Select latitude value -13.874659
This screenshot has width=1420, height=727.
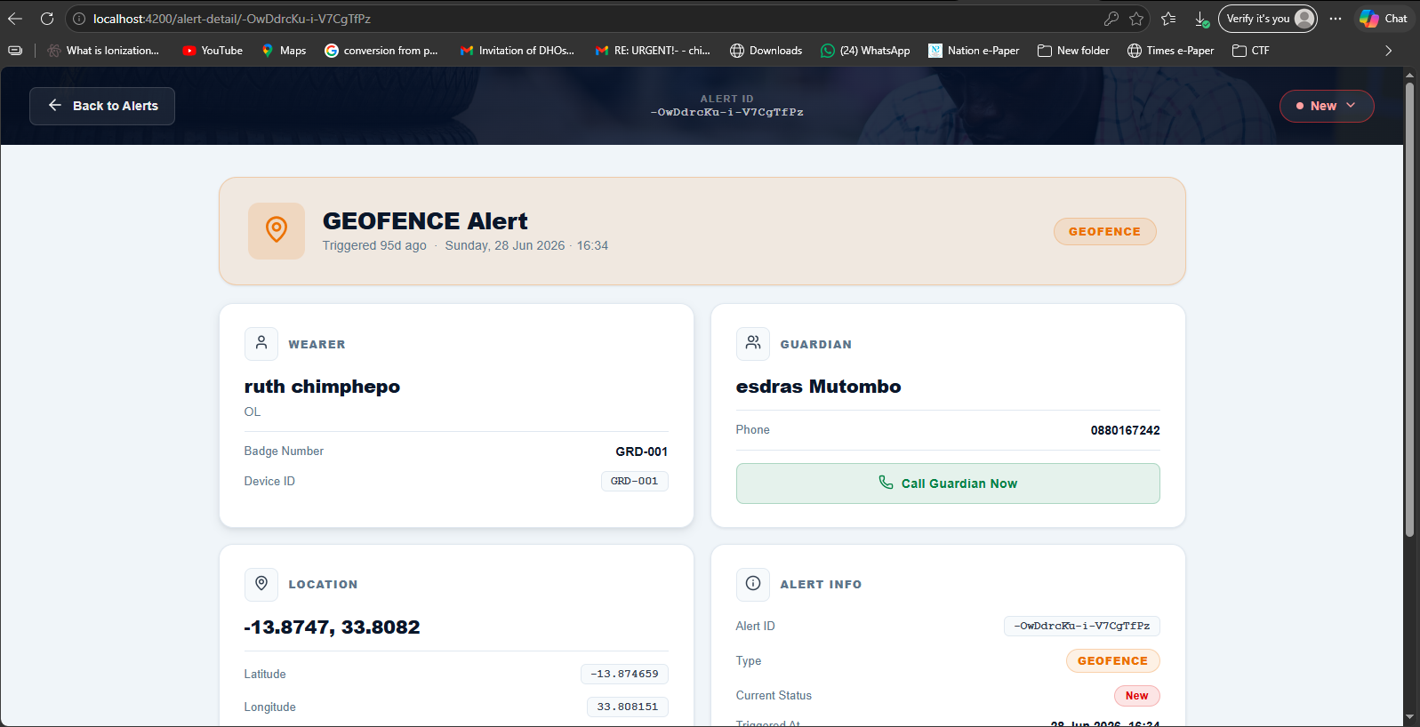click(624, 674)
